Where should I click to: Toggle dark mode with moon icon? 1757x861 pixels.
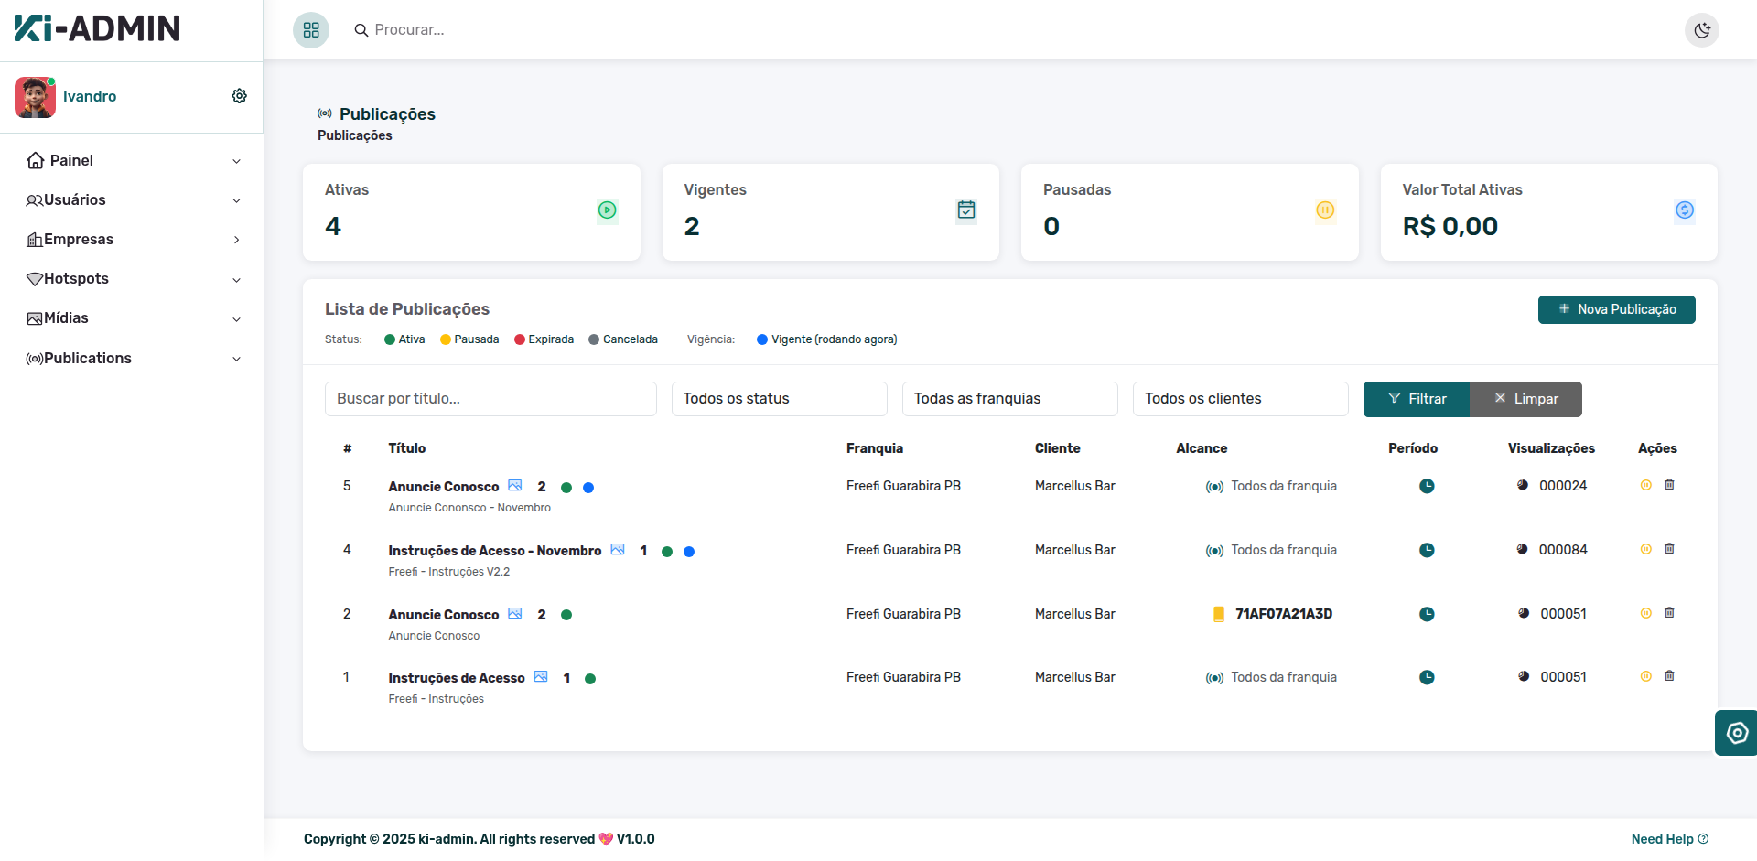1701,30
